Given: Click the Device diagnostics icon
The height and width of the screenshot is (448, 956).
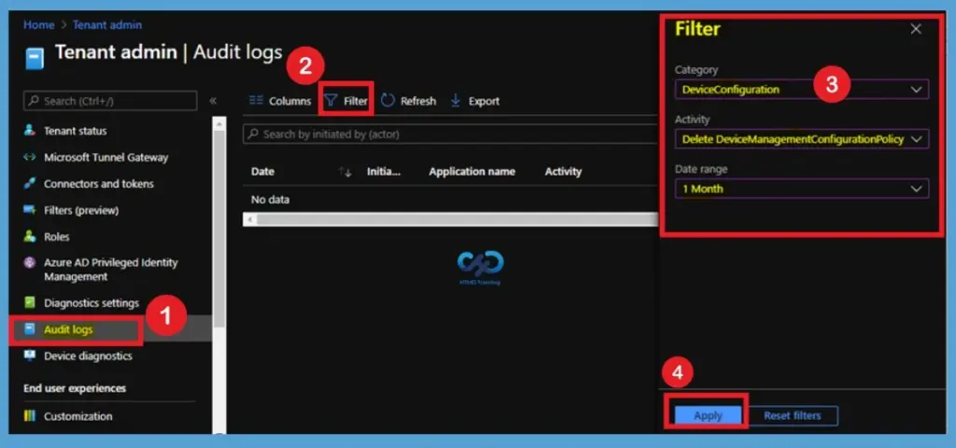Looking at the screenshot, I should pyautogui.click(x=29, y=356).
